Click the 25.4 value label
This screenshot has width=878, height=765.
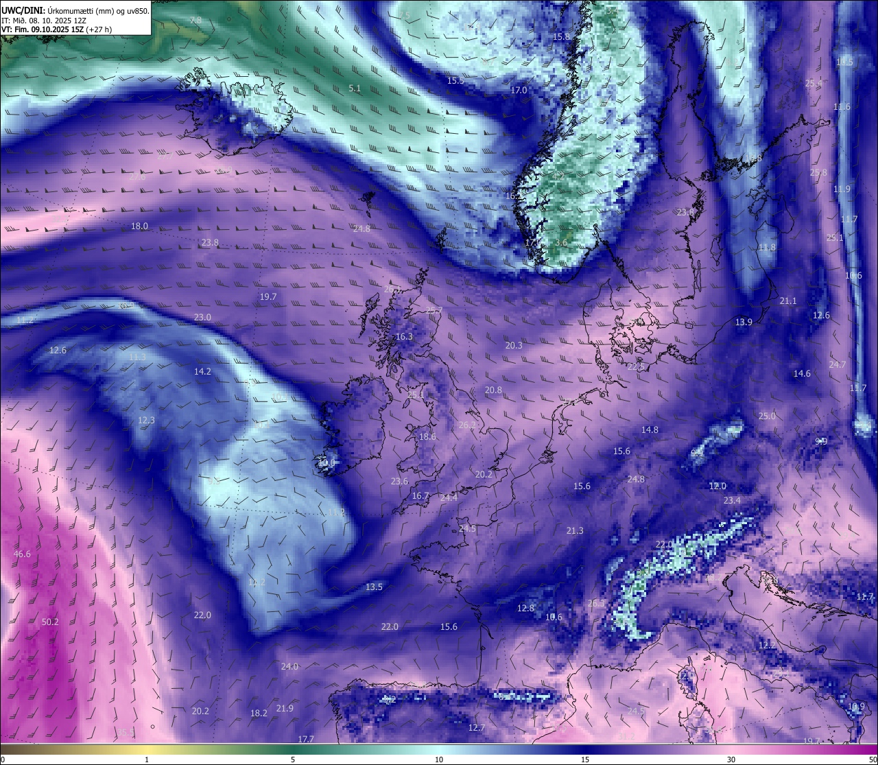pyautogui.click(x=814, y=83)
